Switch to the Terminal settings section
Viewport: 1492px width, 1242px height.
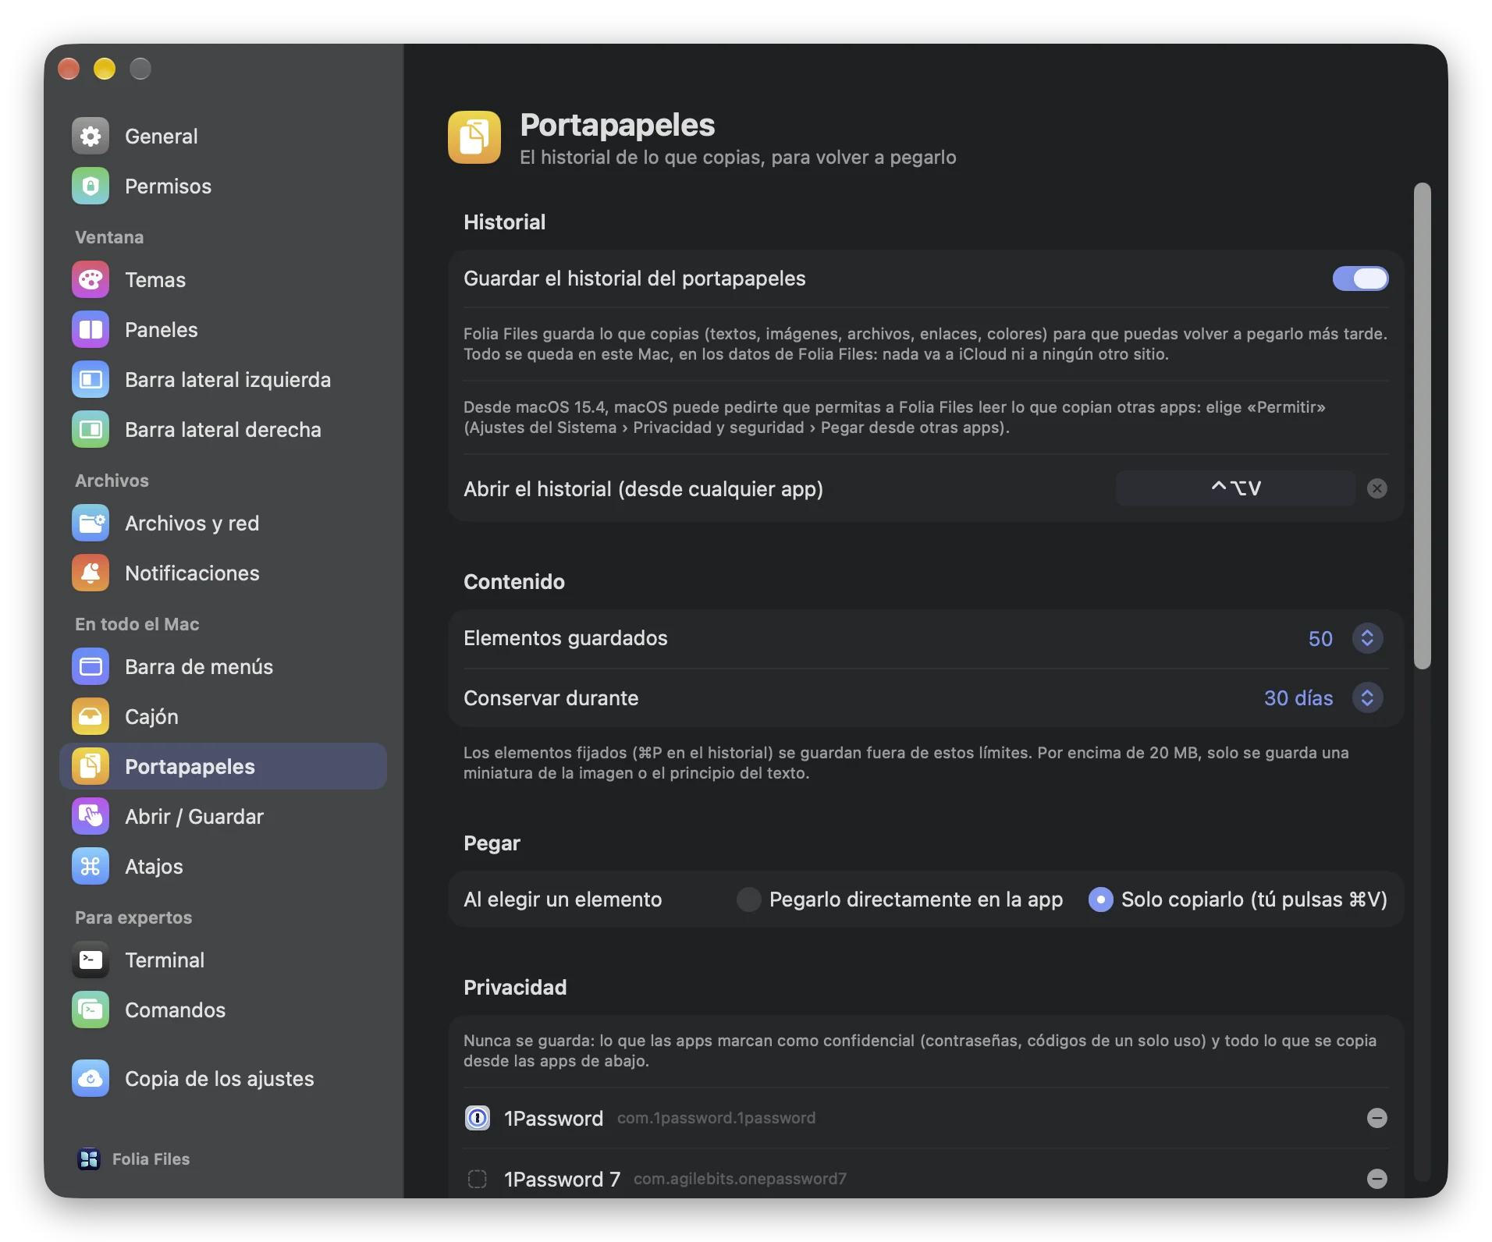pyautogui.click(x=223, y=960)
